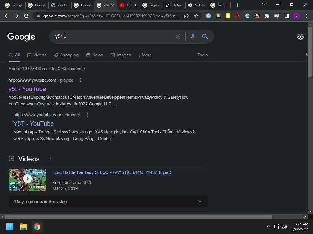Switch to the TikTok Upload tab
This screenshot has height=234, width=313.
point(174,5)
